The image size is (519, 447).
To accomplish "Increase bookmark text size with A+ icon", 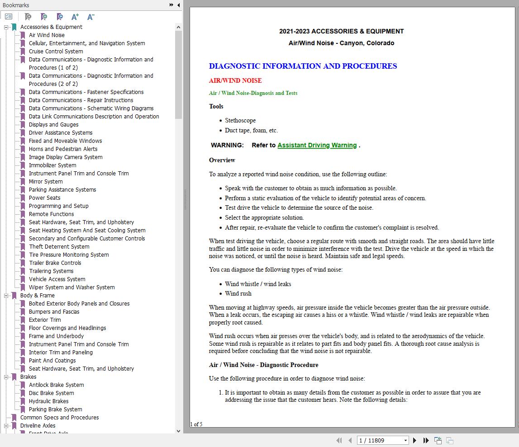I will pyautogui.click(x=75, y=17).
